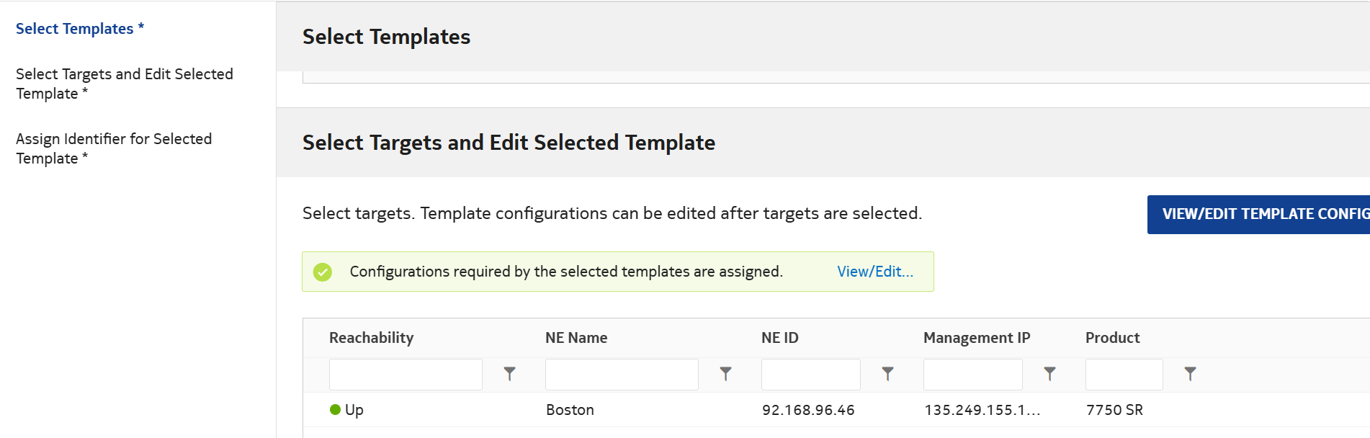This screenshot has width=1370, height=438.
Task: Follow the View/Edit... link in the notice
Action: coord(874,272)
